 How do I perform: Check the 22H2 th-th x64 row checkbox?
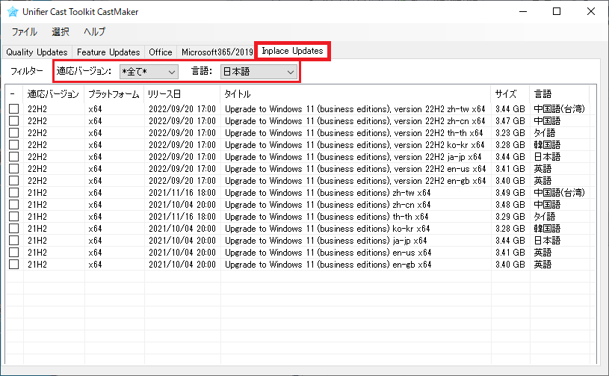(x=14, y=133)
